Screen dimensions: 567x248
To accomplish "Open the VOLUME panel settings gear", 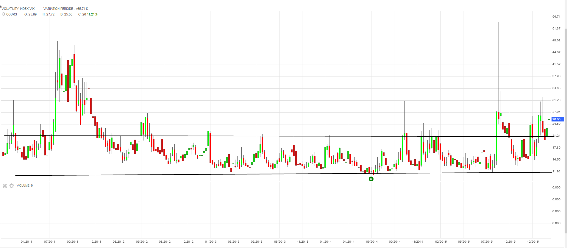I will tap(12, 186).
